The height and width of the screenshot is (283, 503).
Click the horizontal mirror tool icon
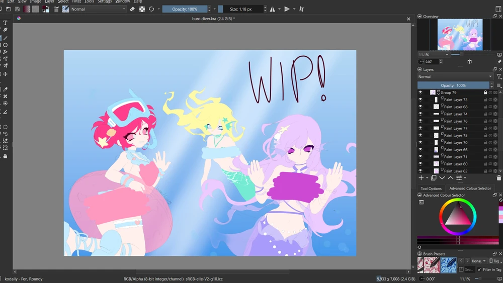[273, 9]
